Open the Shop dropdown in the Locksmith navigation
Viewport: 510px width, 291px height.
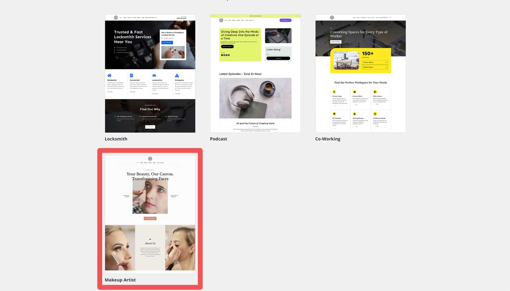(139, 18)
